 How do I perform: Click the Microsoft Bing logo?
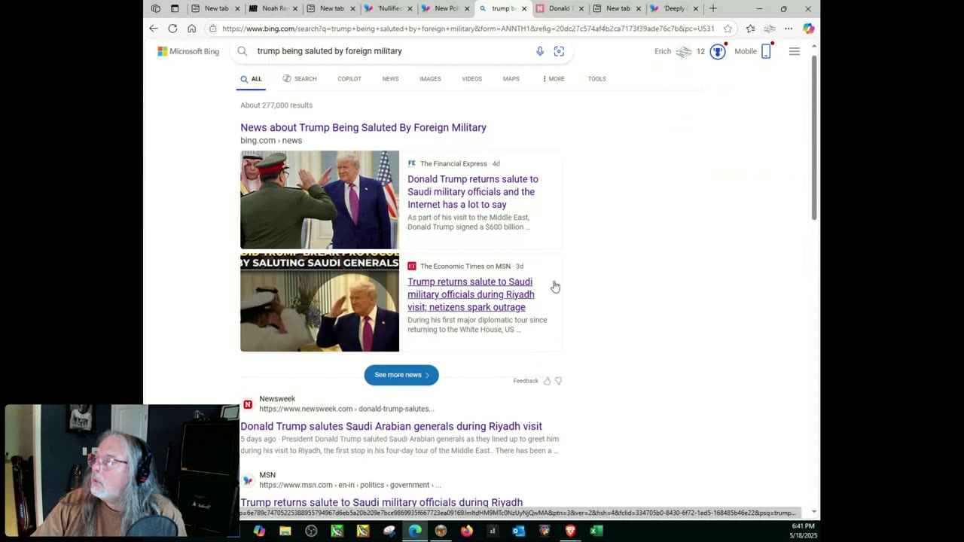188,51
